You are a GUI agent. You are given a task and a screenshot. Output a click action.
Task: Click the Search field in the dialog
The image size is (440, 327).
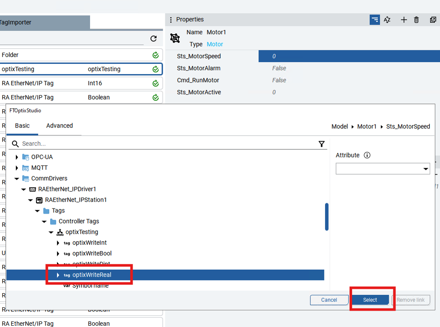point(168,144)
